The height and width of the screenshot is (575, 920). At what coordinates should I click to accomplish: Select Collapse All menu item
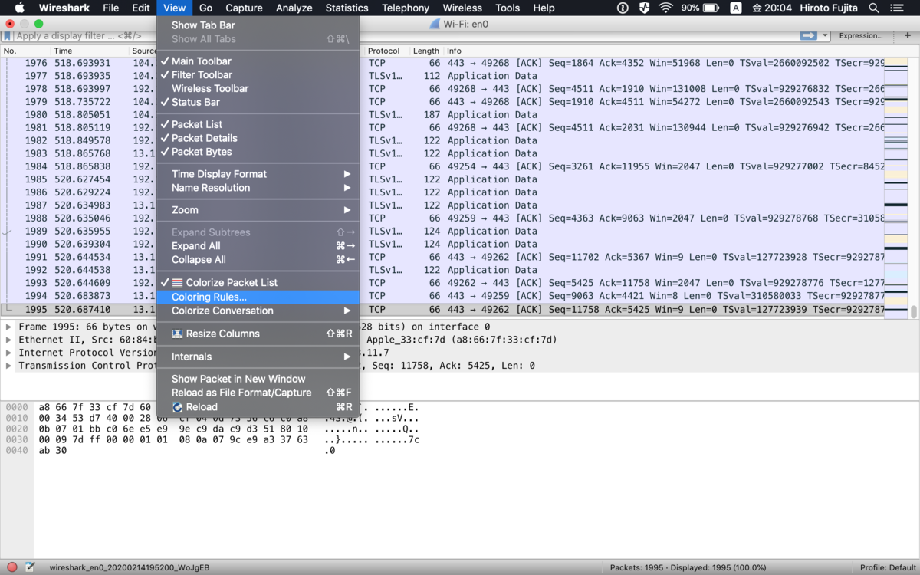pos(258,260)
